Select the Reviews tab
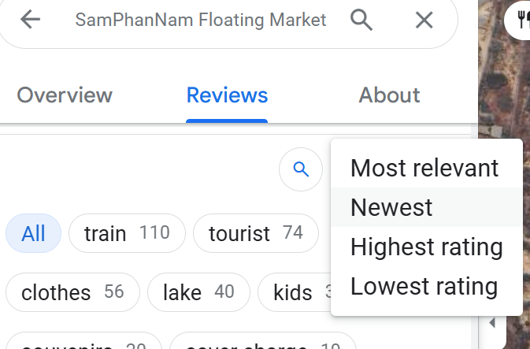The image size is (530, 349). tap(227, 95)
